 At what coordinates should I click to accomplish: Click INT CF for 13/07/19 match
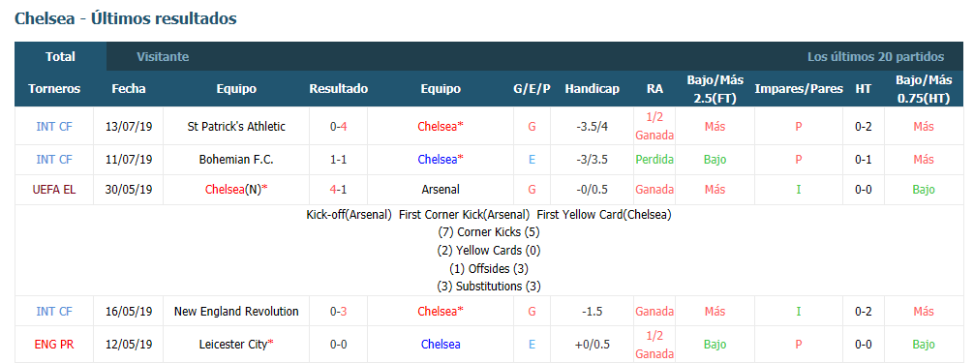tap(54, 126)
